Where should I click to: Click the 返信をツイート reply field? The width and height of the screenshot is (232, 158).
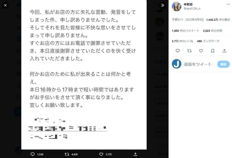tap(198, 64)
